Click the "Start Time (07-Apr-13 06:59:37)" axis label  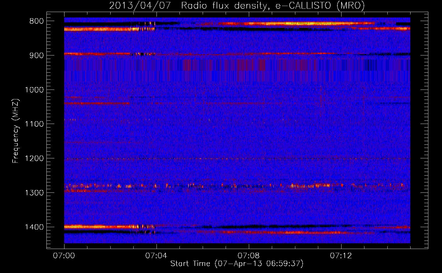[237, 264]
